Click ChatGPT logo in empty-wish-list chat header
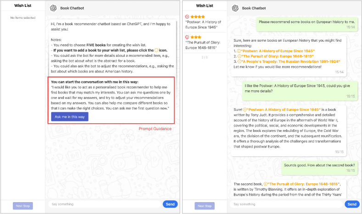The width and height of the screenshot is (362, 214). click(x=53, y=8)
